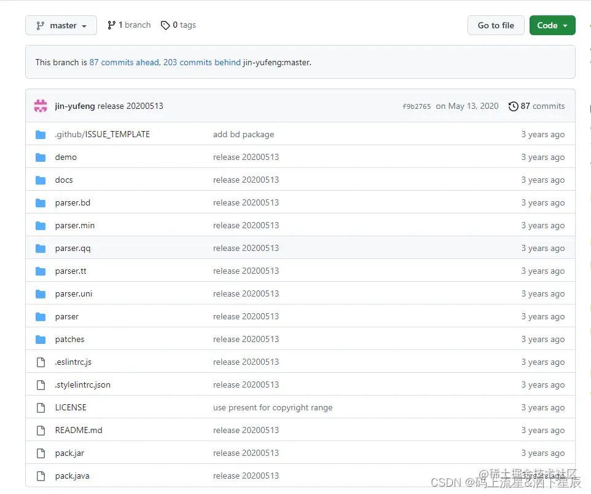
Task: Open the docs folder
Action: coord(64,180)
